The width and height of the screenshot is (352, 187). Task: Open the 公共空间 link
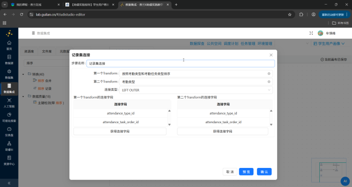point(214,44)
